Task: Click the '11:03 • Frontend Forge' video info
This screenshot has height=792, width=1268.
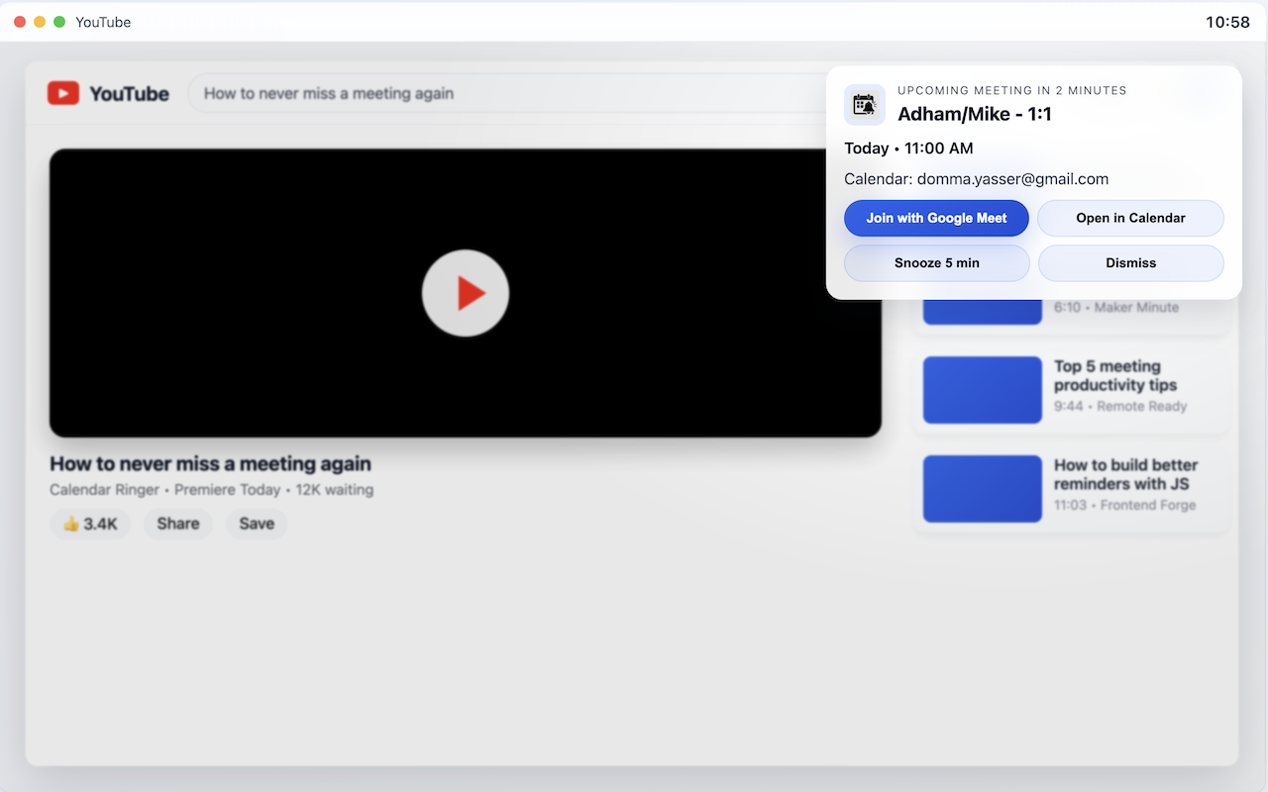Action: (1124, 505)
